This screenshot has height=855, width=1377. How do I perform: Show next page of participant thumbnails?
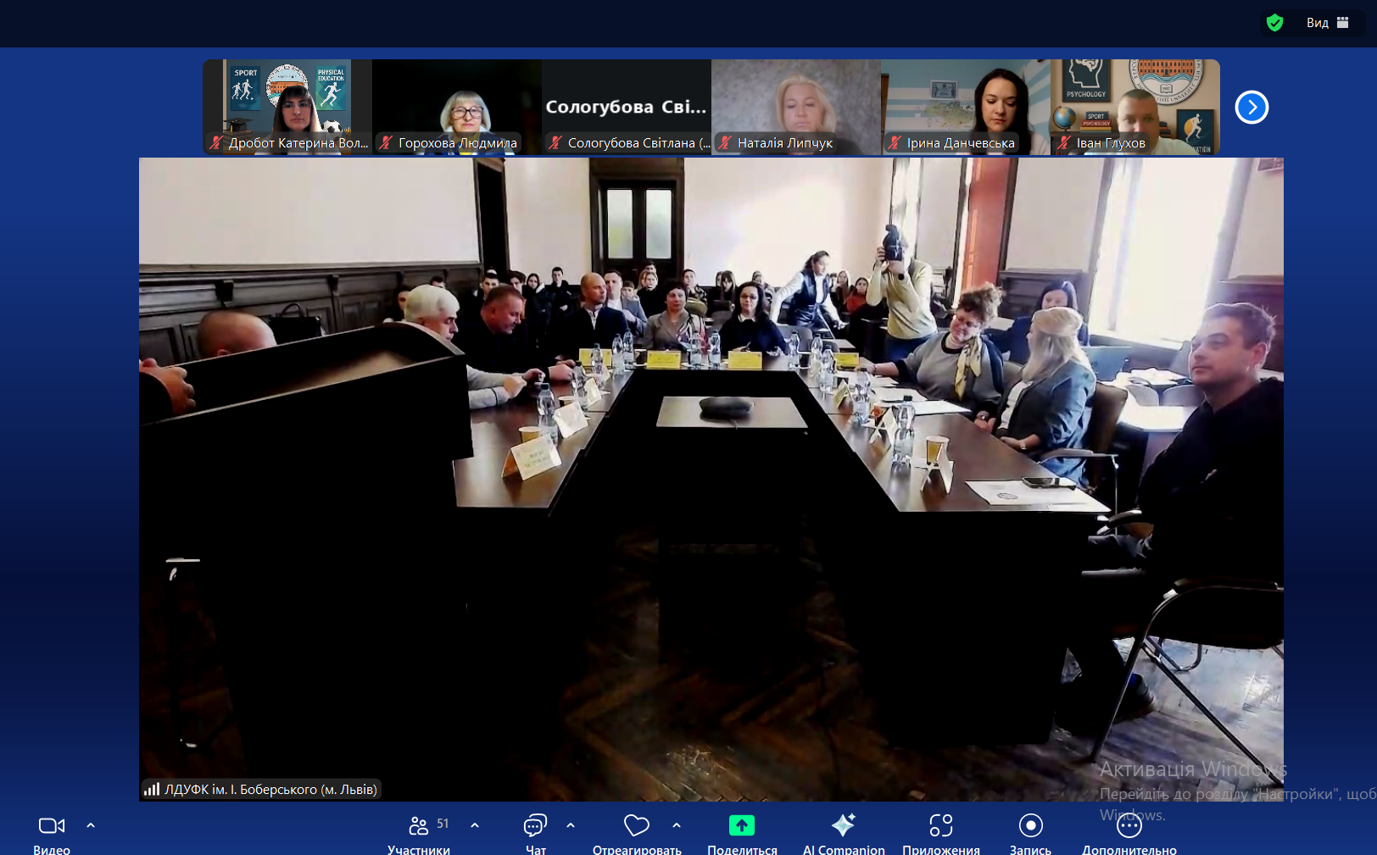tap(1252, 107)
